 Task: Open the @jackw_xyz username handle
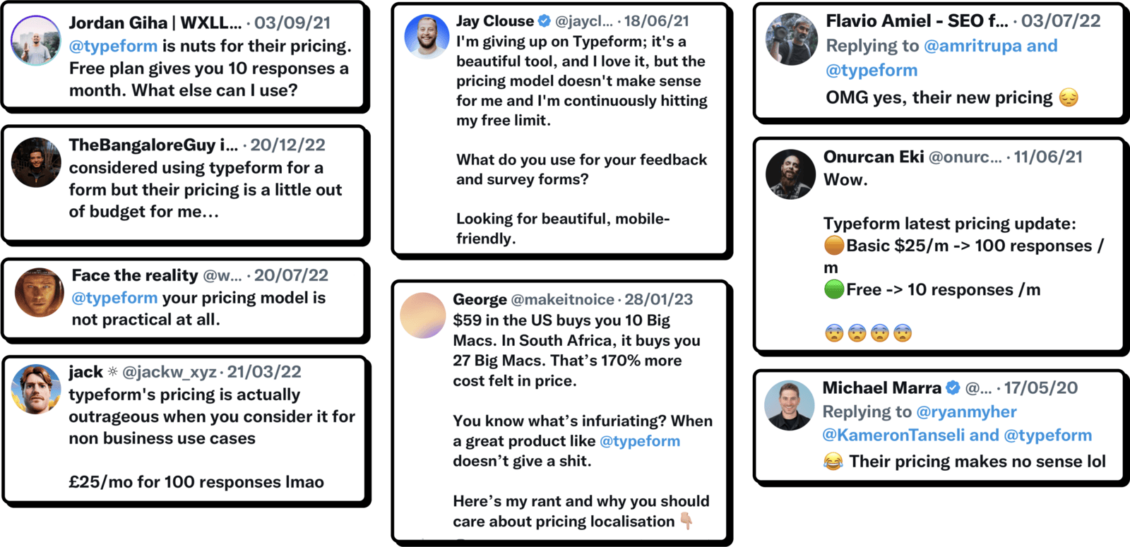[x=169, y=372]
